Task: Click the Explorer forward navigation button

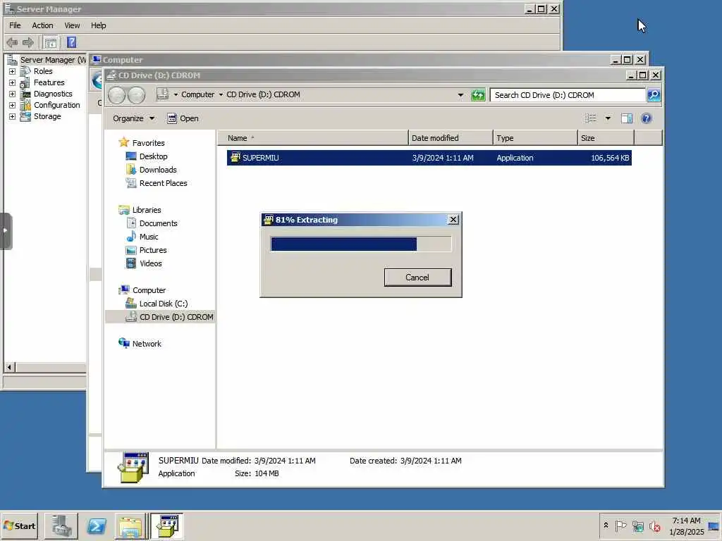Action: (137, 95)
